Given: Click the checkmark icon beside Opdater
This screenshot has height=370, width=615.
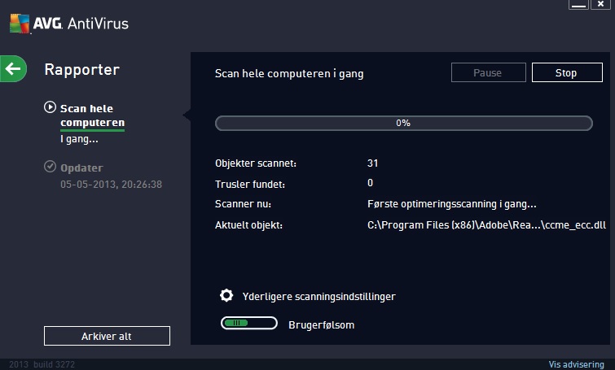Looking at the screenshot, I should pos(50,167).
